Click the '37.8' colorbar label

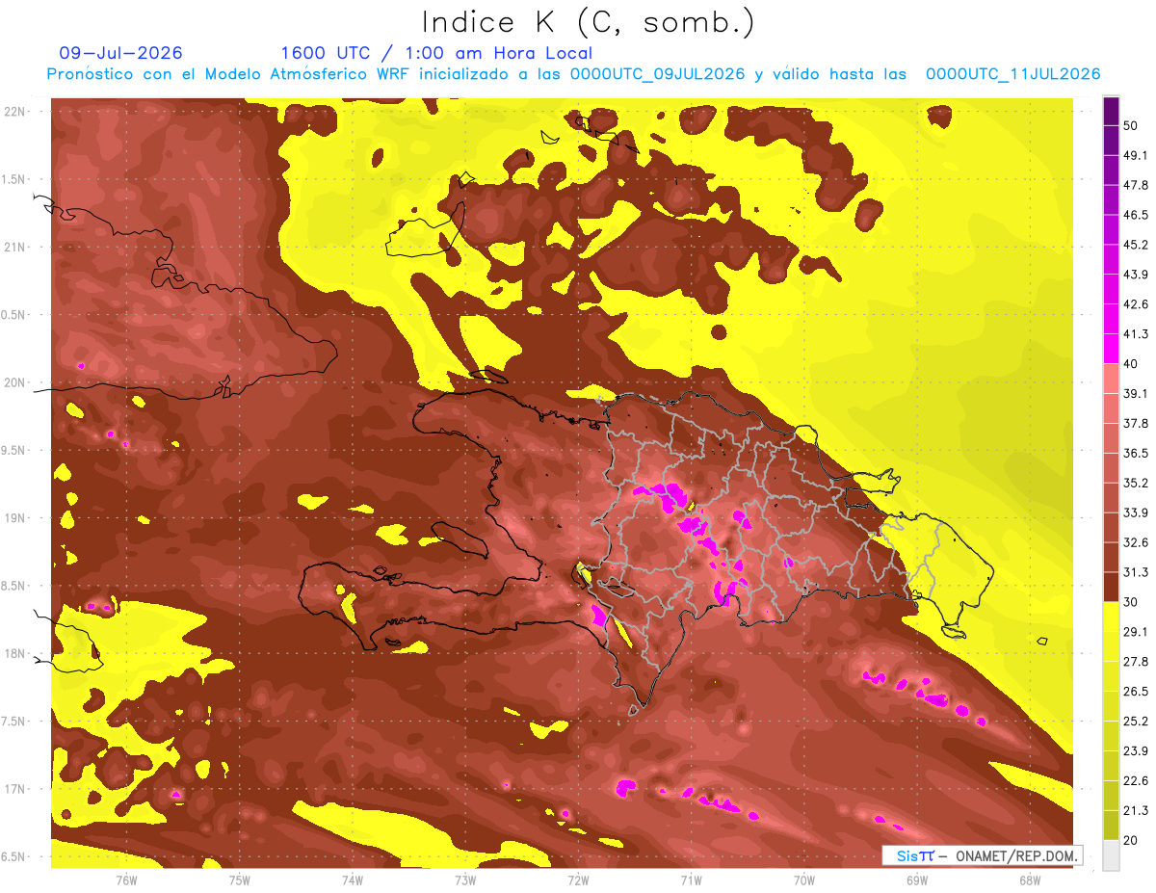1136,423
